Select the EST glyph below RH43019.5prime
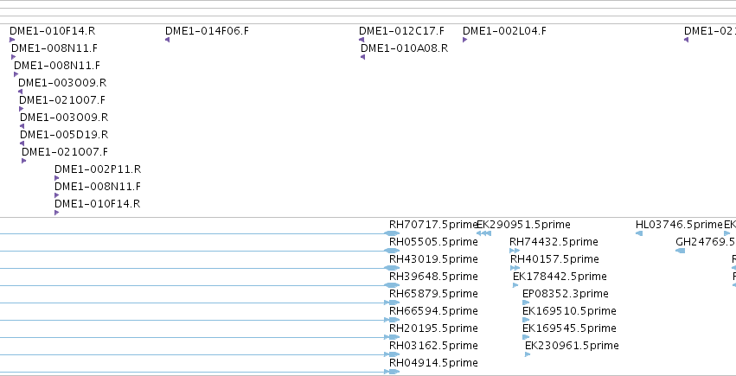The image size is (736, 376). pos(392,268)
